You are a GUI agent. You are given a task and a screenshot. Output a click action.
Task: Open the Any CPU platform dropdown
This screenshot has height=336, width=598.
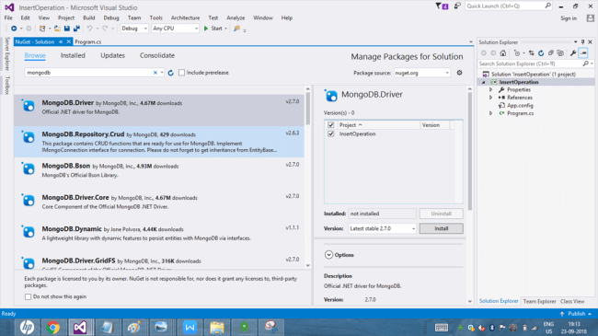[x=175, y=29]
